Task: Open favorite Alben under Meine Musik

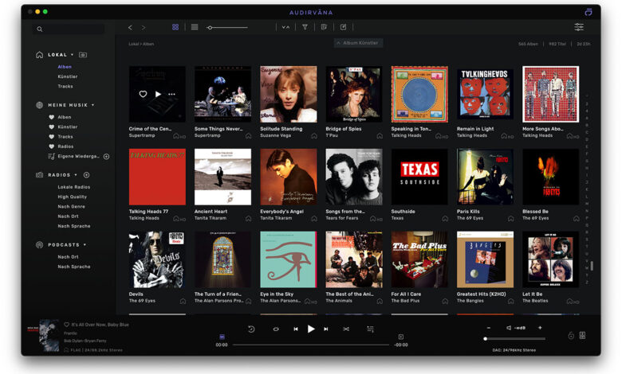Action: (65, 117)
